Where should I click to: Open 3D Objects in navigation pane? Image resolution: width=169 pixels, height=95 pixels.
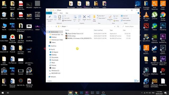55,52
